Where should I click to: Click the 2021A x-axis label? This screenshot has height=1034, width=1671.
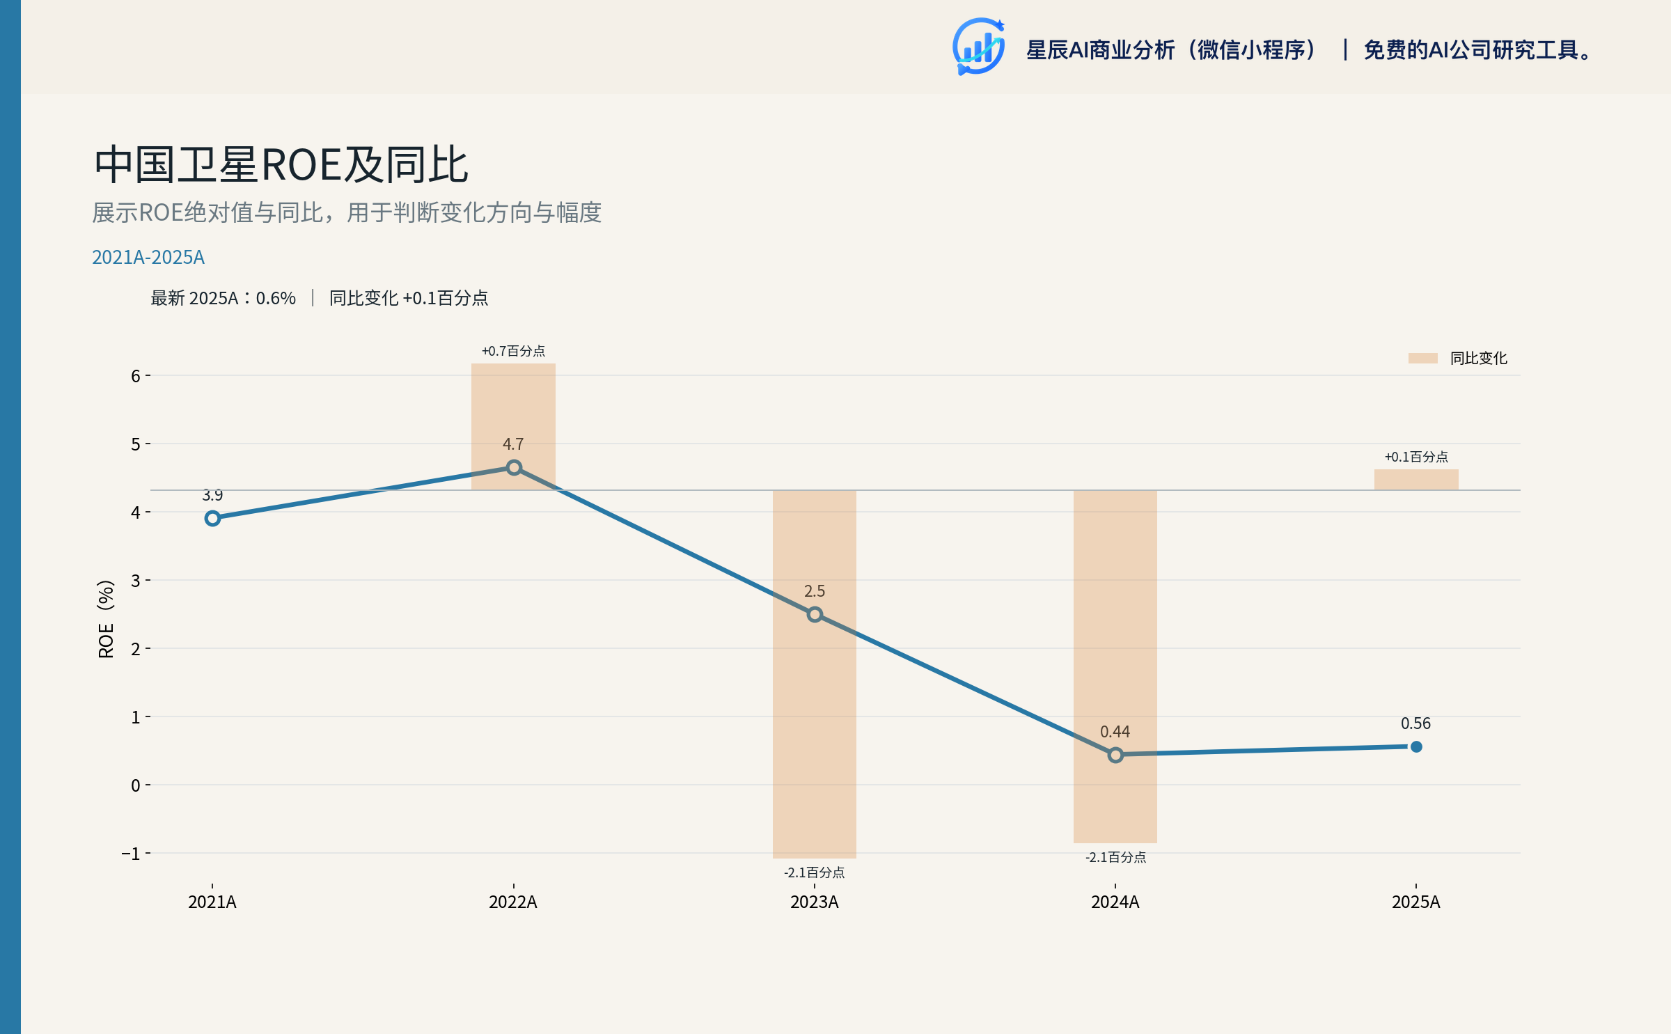click(x=212, y=902)
